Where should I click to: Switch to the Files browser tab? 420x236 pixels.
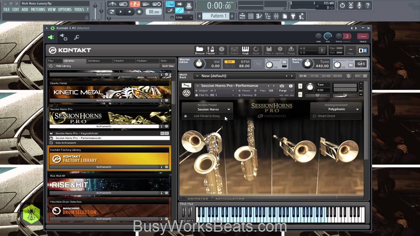54,61
